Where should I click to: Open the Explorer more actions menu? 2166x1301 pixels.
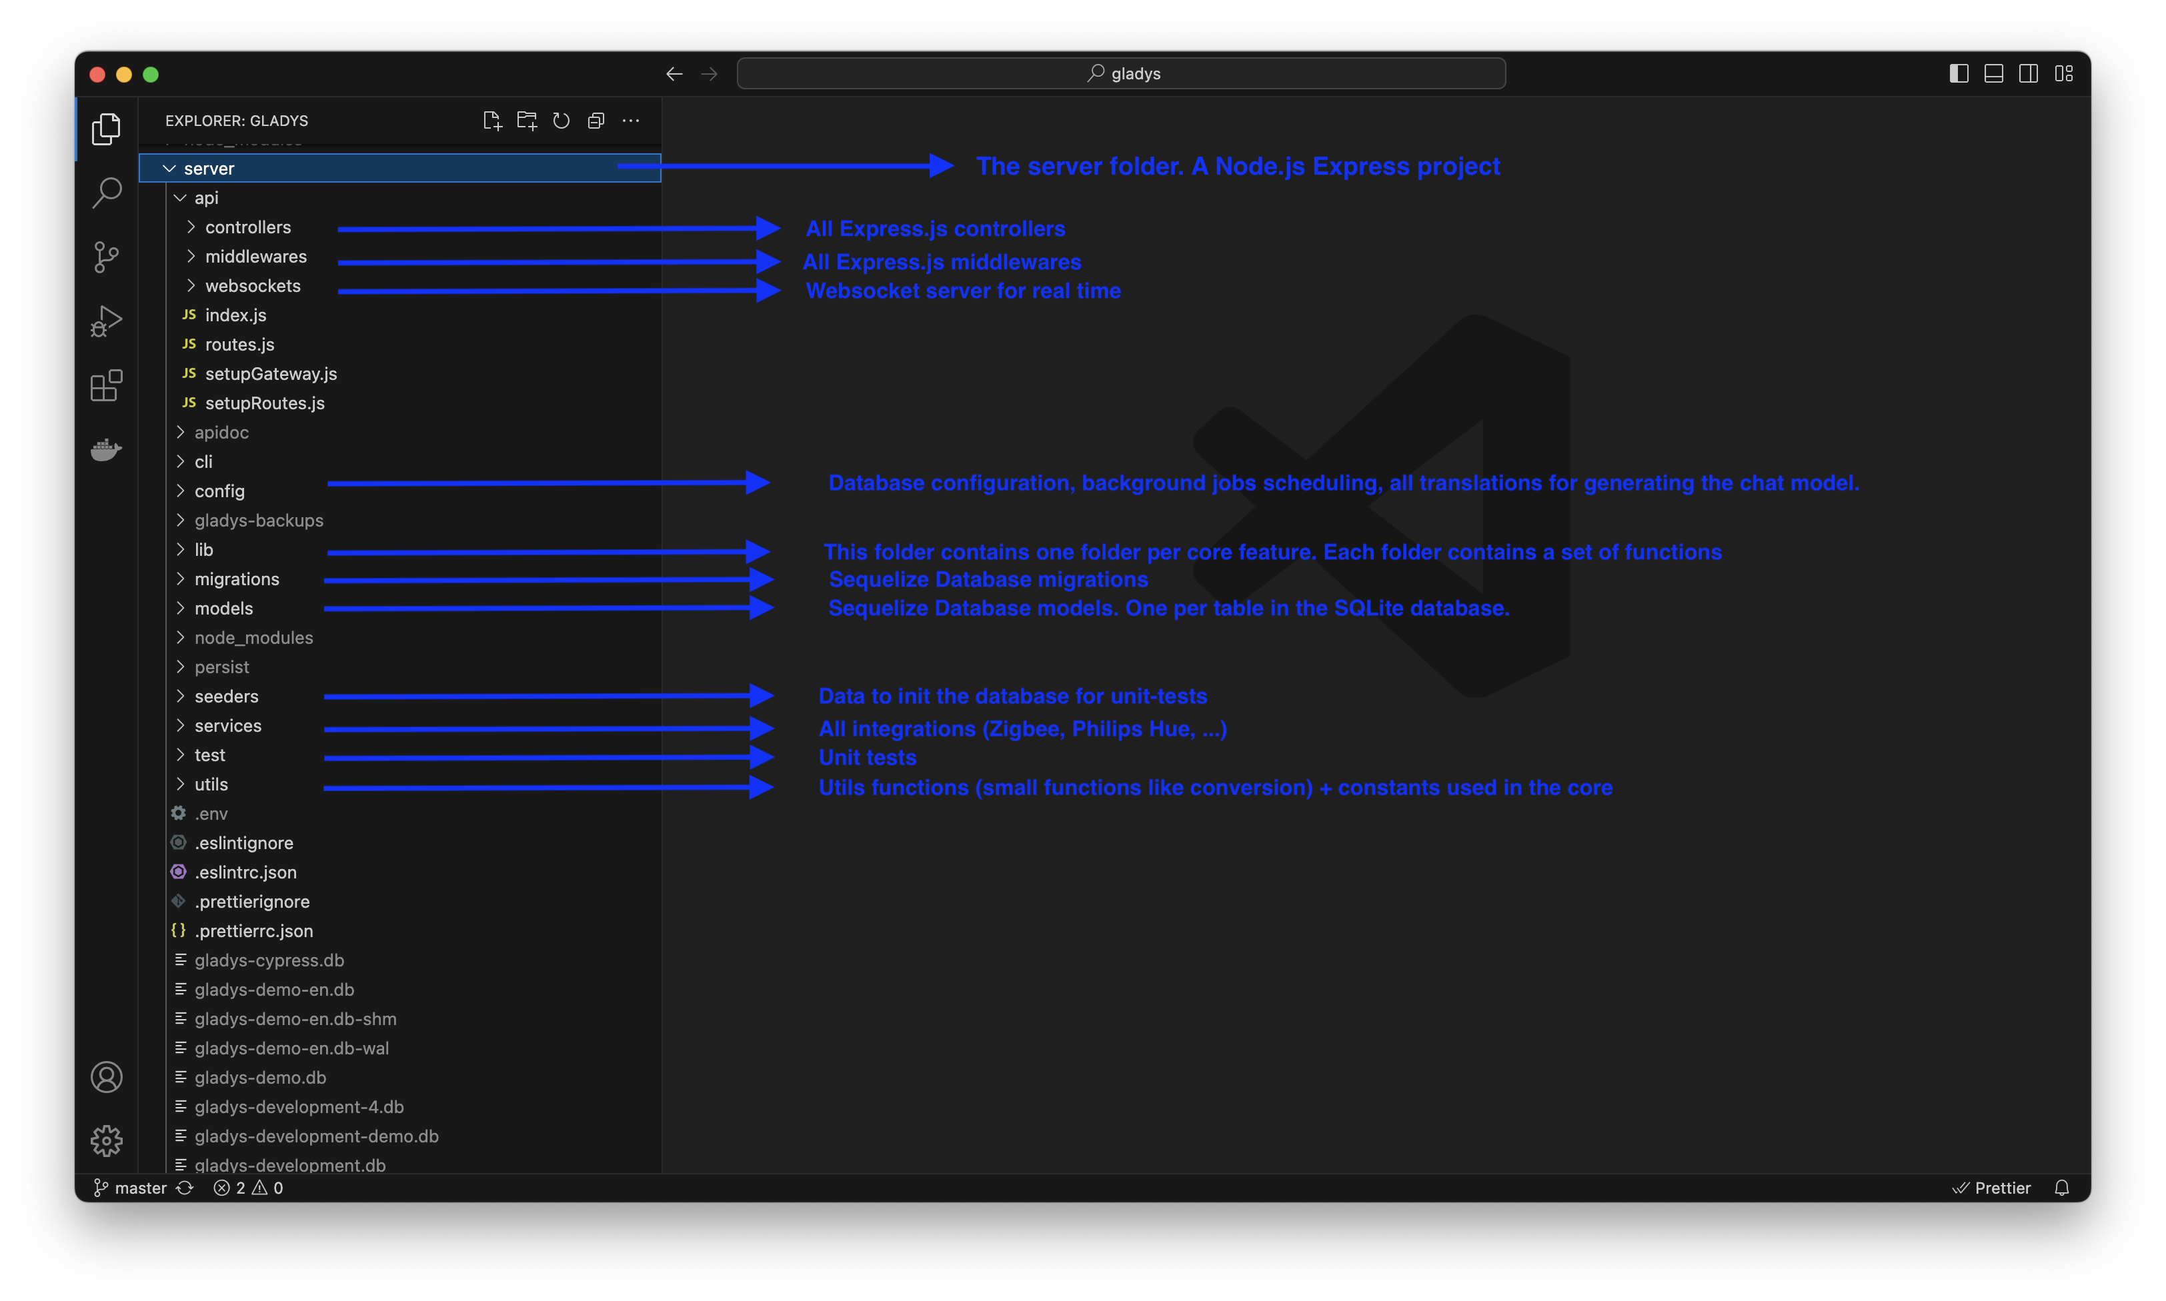(x=630, y=121)
